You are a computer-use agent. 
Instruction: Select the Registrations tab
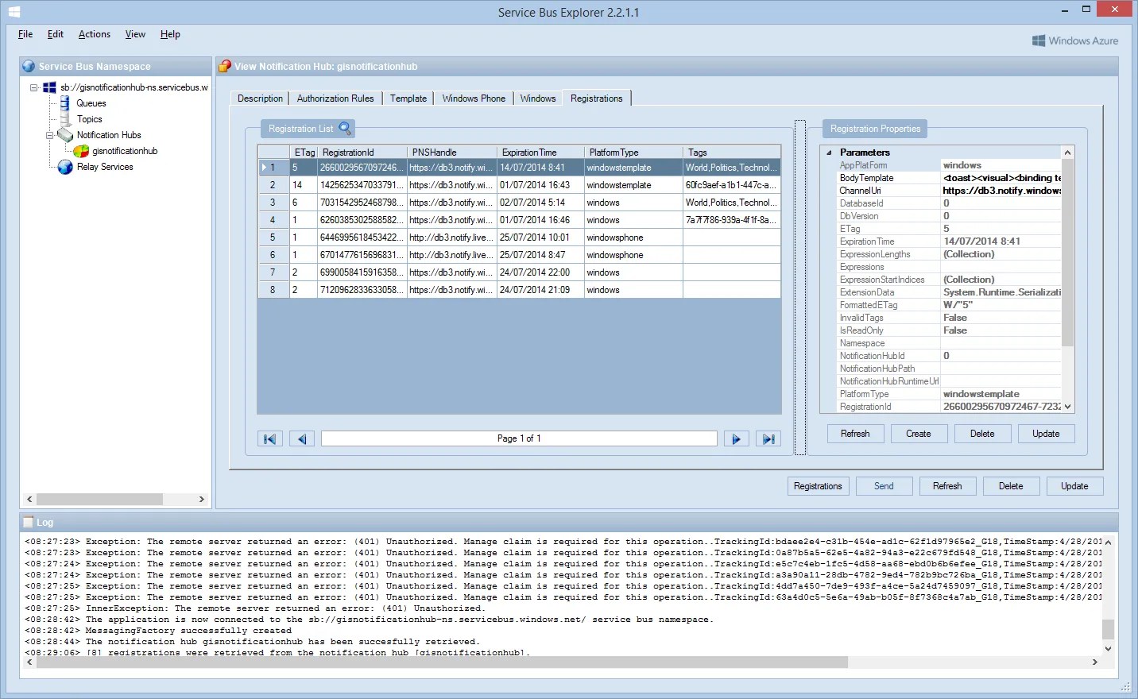coord(597,98)
